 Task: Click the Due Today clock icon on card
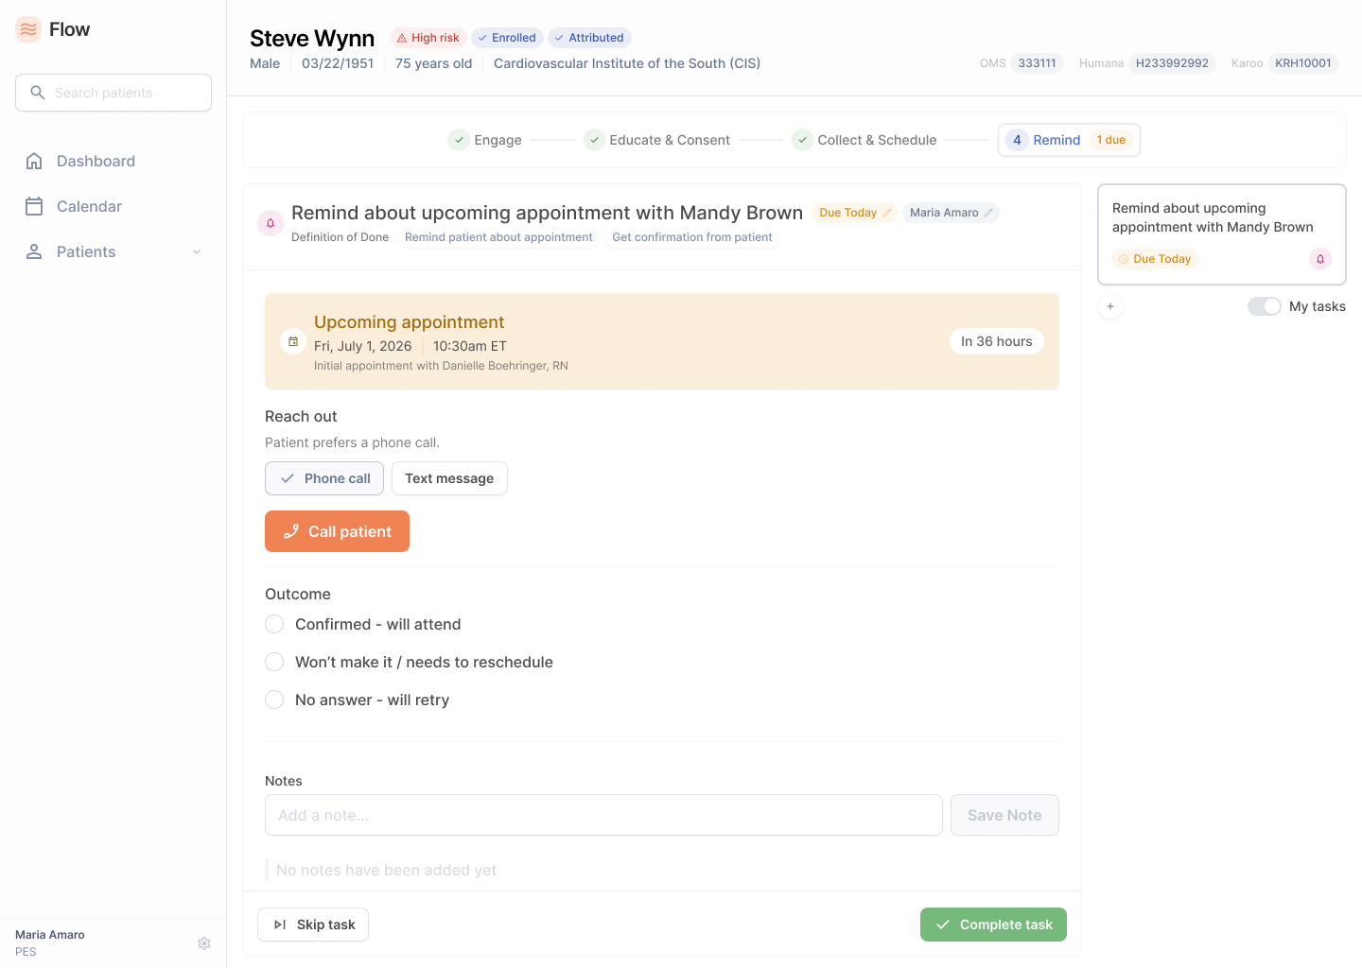(x=1124, y=259)
